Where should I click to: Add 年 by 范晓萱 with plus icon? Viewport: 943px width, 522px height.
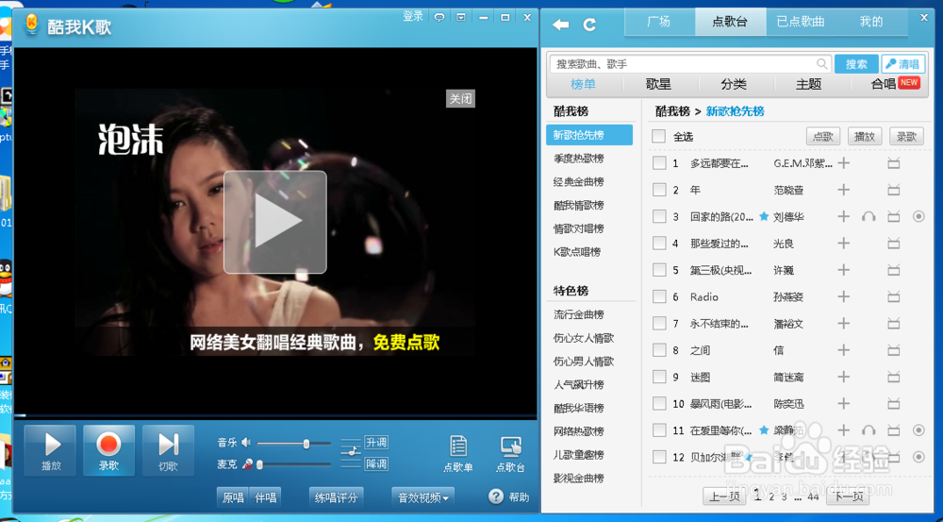coord(844,190)
